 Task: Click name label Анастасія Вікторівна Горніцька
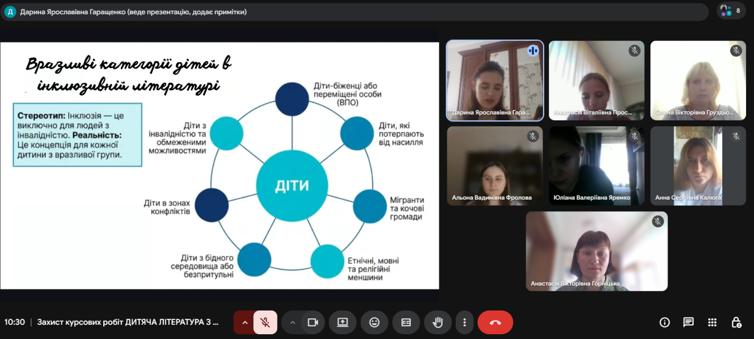(575, 284)
